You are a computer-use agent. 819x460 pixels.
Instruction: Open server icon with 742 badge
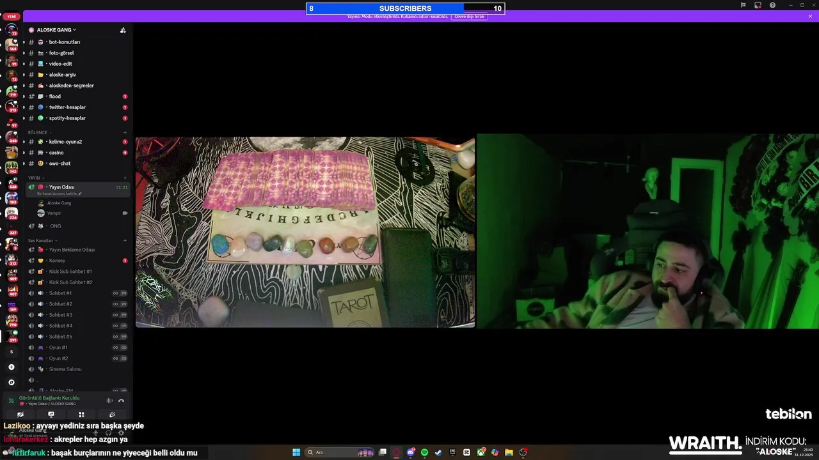11,167
